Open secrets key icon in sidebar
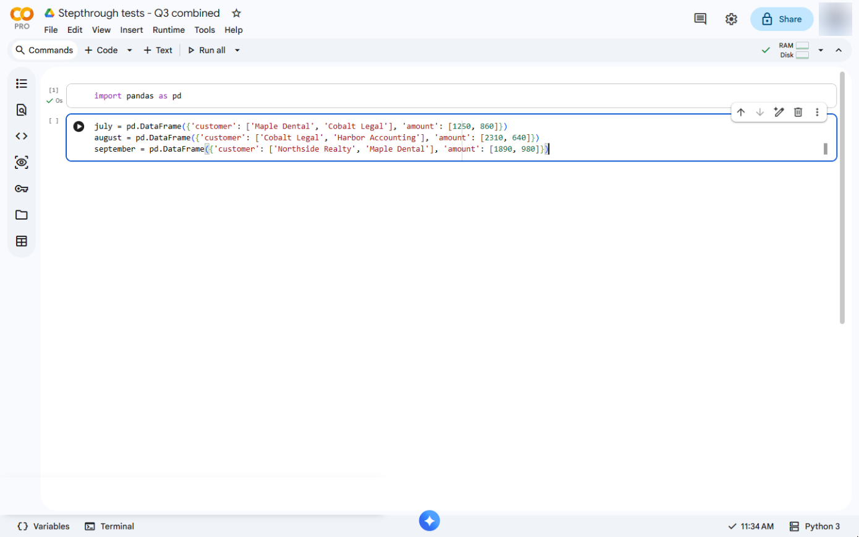 pyautogui.click(x=22, y=189)
